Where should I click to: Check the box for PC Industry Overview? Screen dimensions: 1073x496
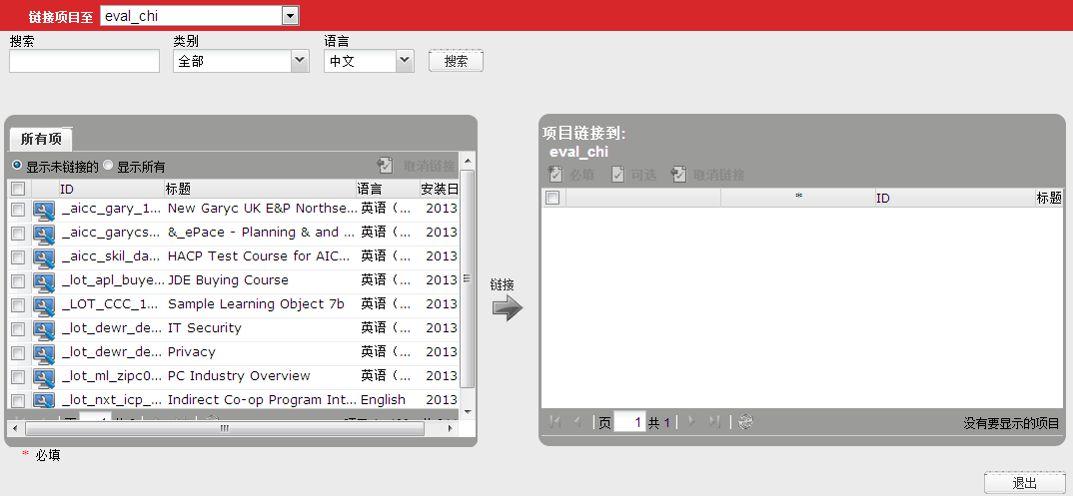click(18, 377)
